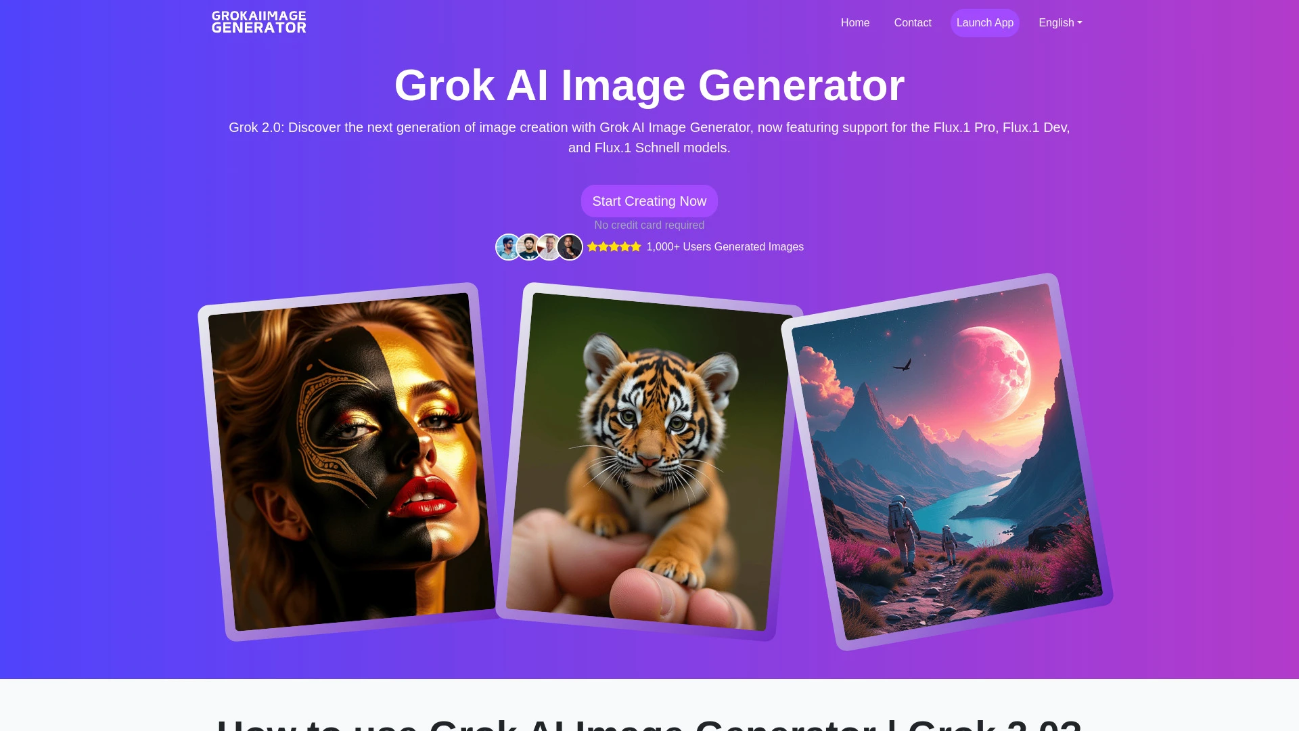Click the third user avatar icon
The image size is (1299, 731).
pos(549,247)
